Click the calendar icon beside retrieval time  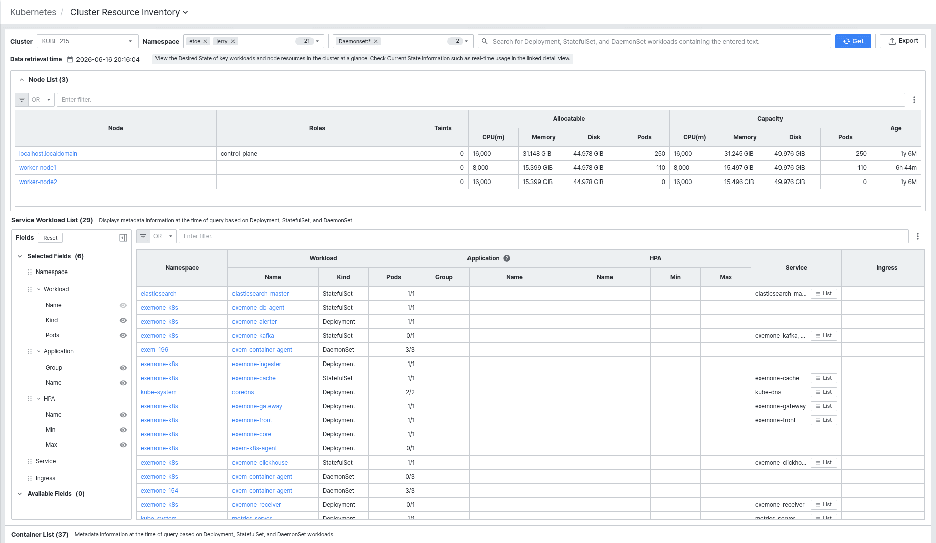[x=70, y=59]
